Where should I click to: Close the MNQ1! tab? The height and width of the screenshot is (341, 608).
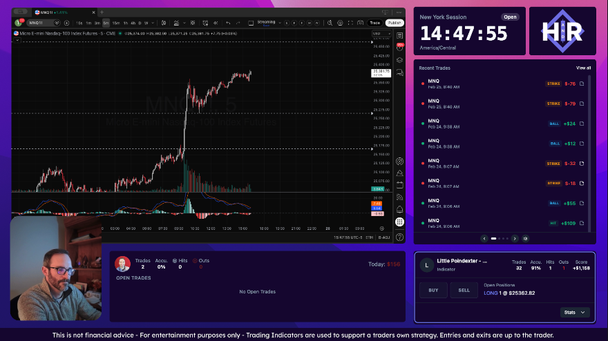coord(93,12)
